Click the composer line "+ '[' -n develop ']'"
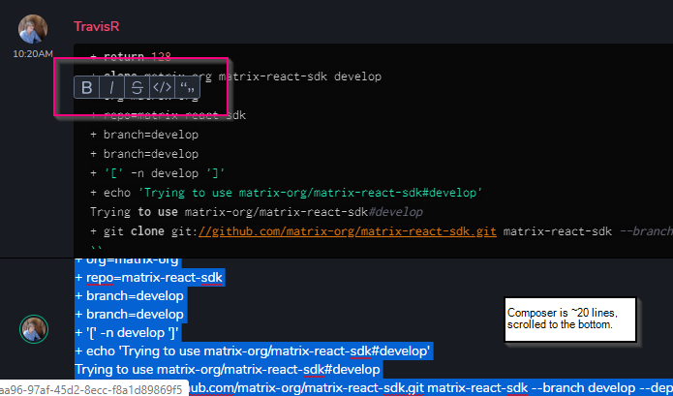The height and width of the screenshot is (396, 673). click(x=127, y=332)
